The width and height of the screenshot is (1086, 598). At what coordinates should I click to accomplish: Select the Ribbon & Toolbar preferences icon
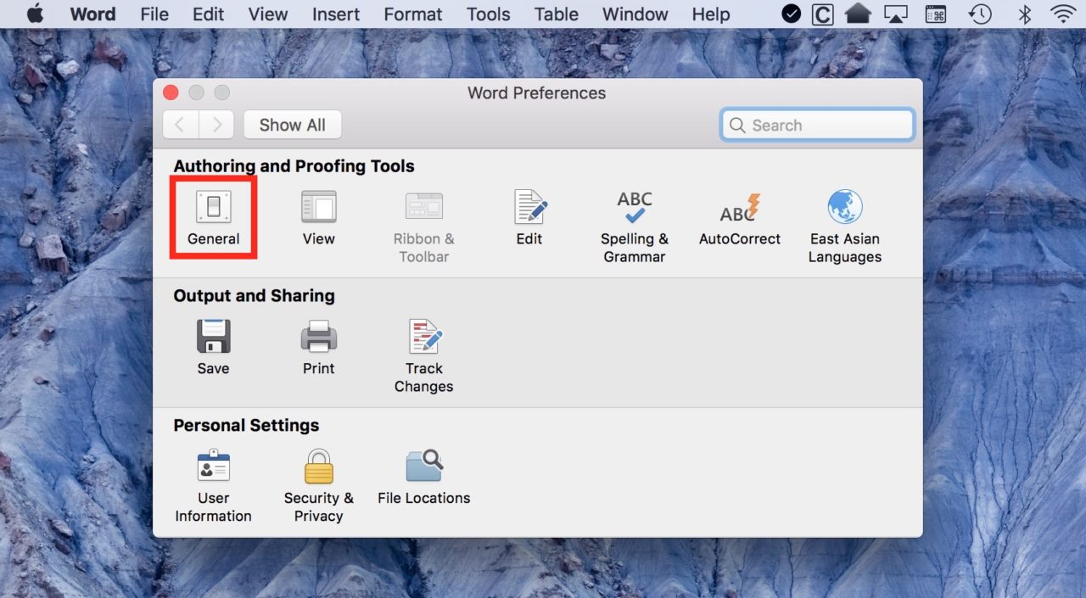(423, 226)
